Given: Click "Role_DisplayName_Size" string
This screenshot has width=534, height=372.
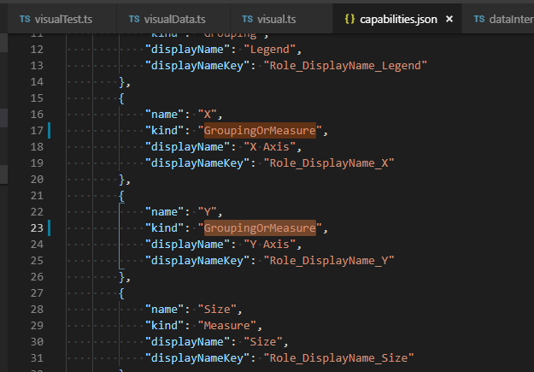Looking at the screenshot, I should (x=338, y=358).
